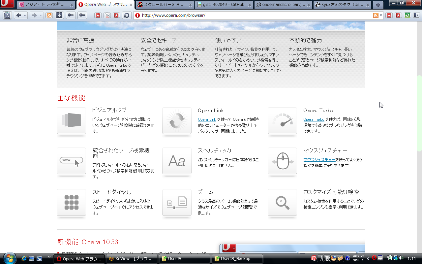This screenshot has width=422, height=264.
Task: Close the gist: 402049 - GitHub tab
Action: [250, 5]
